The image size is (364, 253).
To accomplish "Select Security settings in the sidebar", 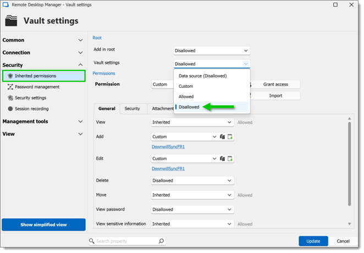I will pyautogui.click(x=30, y=98).
